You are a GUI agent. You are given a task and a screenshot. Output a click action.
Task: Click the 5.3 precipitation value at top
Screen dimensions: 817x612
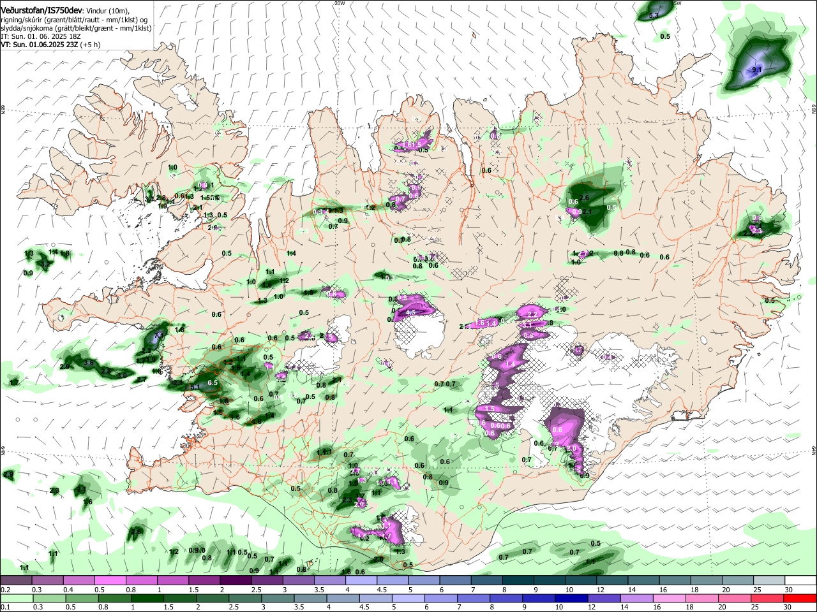(654, 15)
